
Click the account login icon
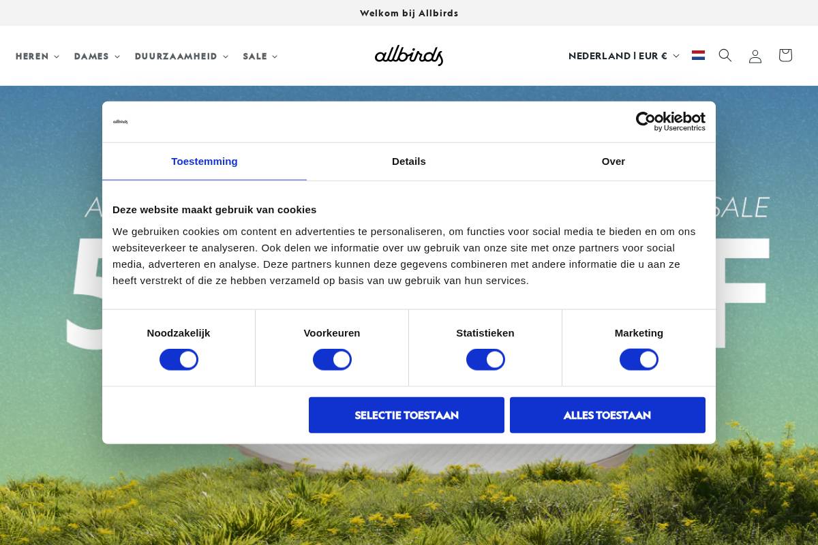(x=755, y=55)
